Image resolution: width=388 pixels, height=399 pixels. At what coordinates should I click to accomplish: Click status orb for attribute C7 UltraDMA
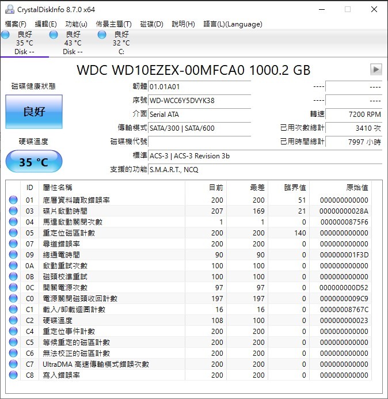(13, 364)
